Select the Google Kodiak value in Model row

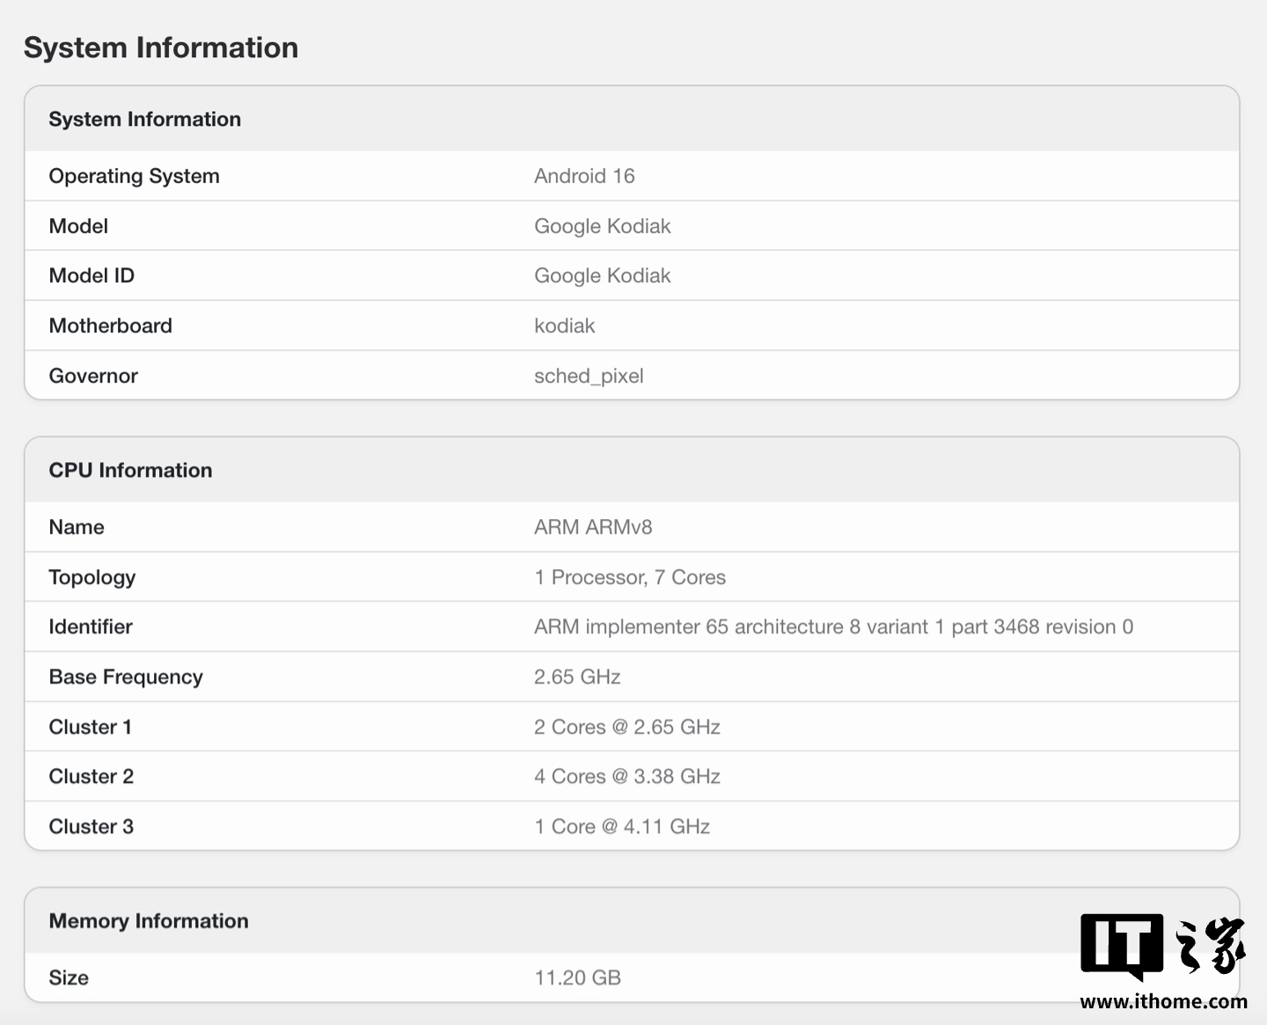pyautogui.click(x=602, y=226)
